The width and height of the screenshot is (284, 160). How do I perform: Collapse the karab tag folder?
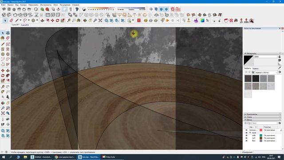pos(250,133)
